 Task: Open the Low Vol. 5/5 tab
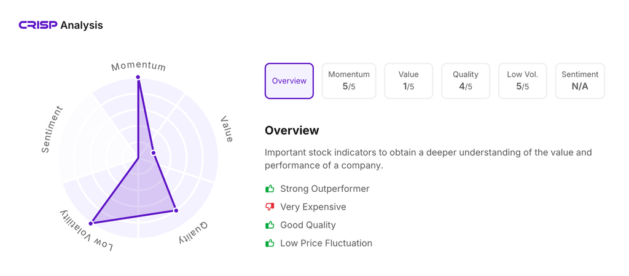pyautogui.click(x=523, y=81)
